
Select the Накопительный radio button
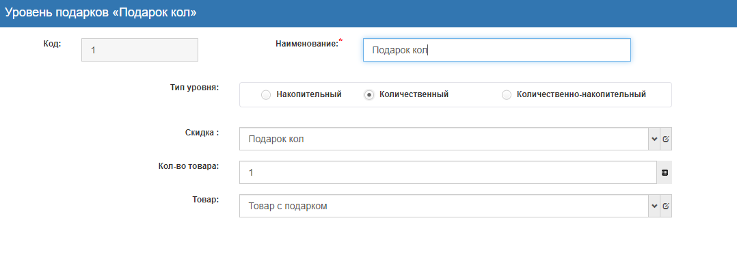(x=266, y=95)
